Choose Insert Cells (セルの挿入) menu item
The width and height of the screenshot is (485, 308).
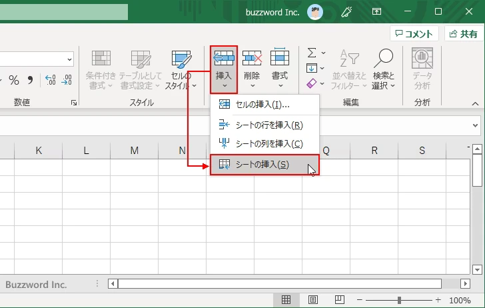[264, 104]
